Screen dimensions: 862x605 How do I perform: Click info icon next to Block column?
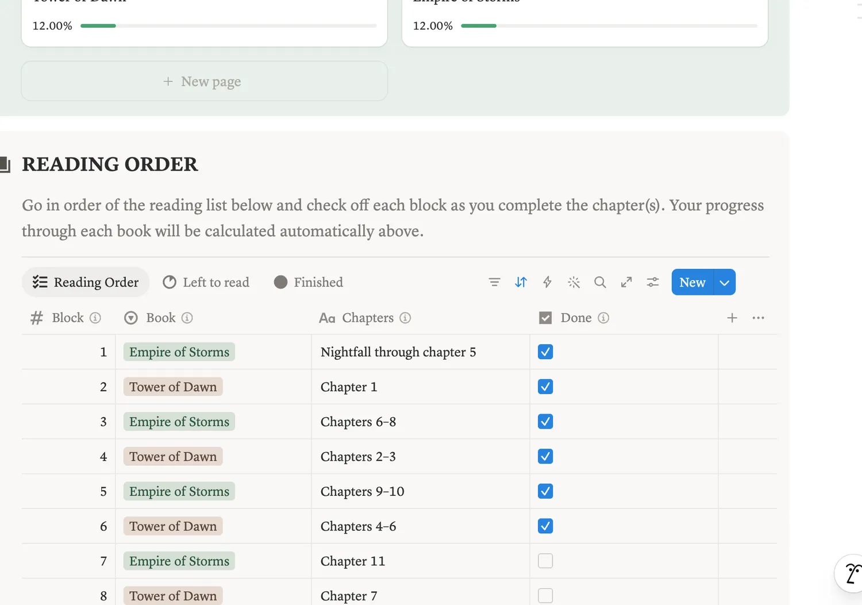pyautogui.click(x=95, y=318)
